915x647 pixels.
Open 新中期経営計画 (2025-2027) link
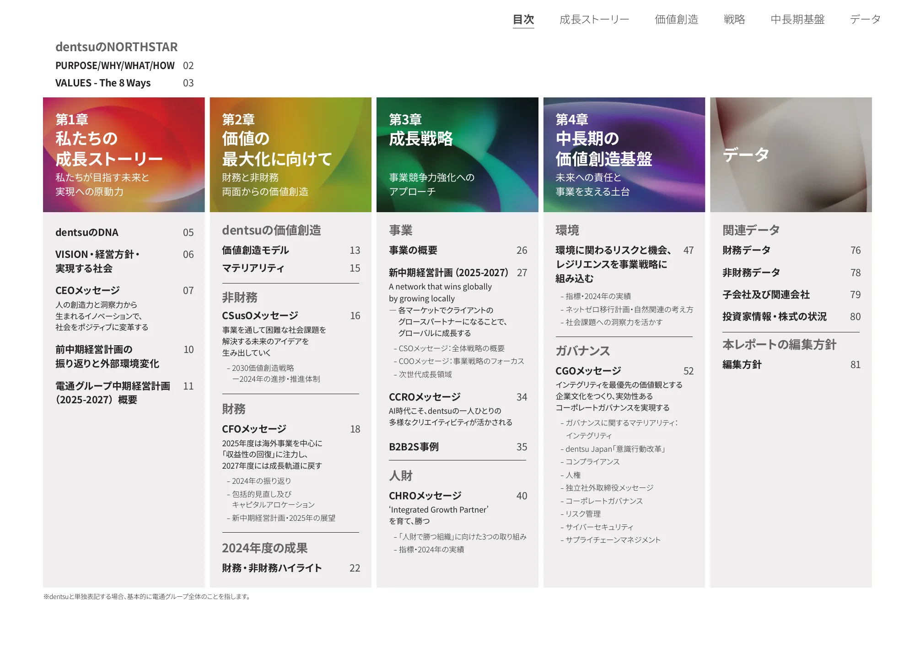tap(448, 273)
